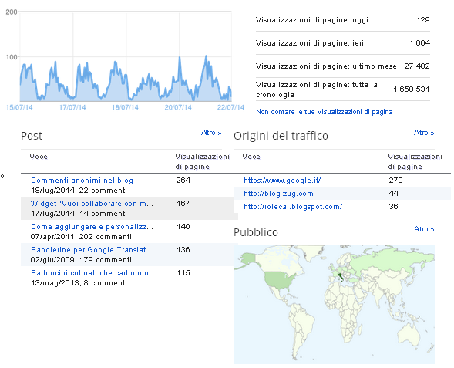Click the 'Visualizzazioni di pagine: ultimo mese' row

click(x=343, y=66)
